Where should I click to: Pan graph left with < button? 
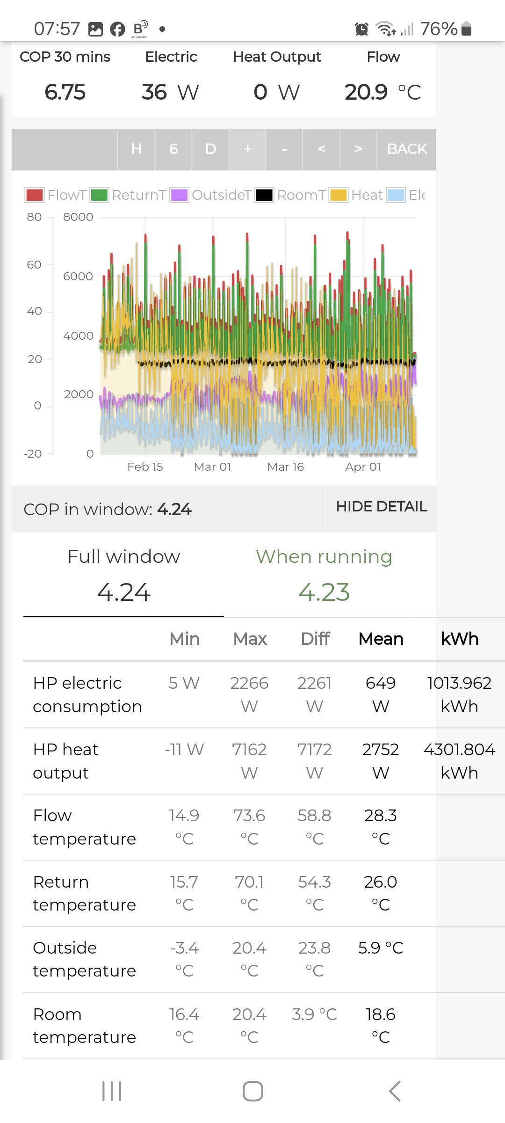point(321,149)
